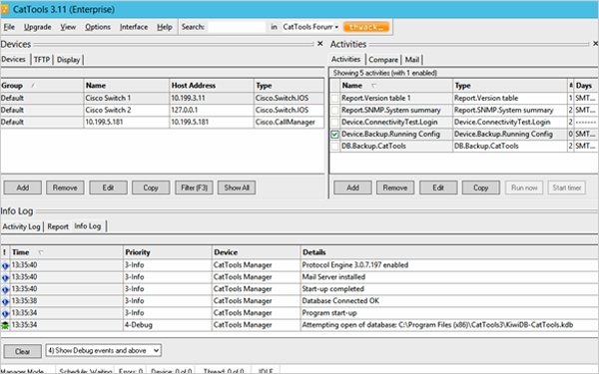
Task: Click the Filter (F3) button
Action: tap(194, 187)
